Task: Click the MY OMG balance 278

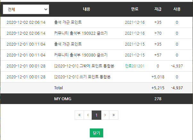Action: click(x=158, y=99)
